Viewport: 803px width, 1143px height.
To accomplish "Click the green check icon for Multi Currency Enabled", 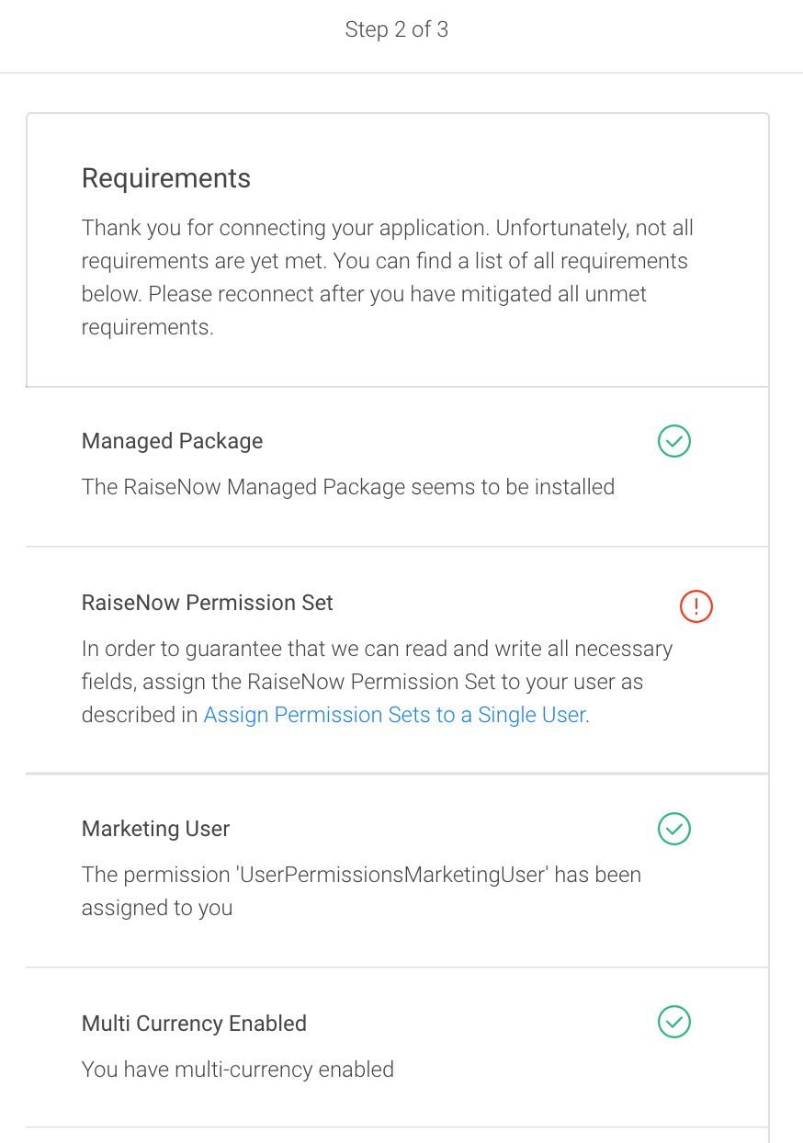I will pos(674,1022).
